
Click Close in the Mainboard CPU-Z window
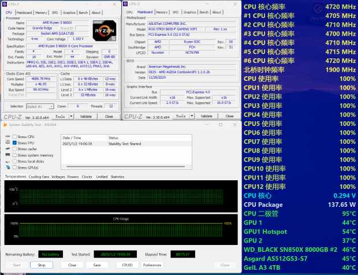click(x=229, y=116)
